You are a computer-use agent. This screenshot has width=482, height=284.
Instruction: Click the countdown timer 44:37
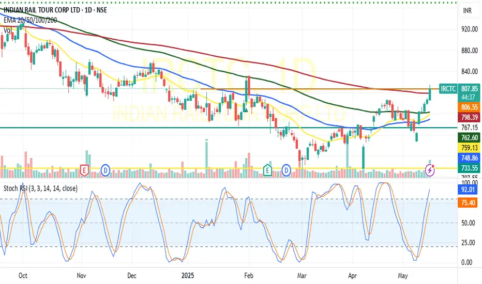coord(468,97)
